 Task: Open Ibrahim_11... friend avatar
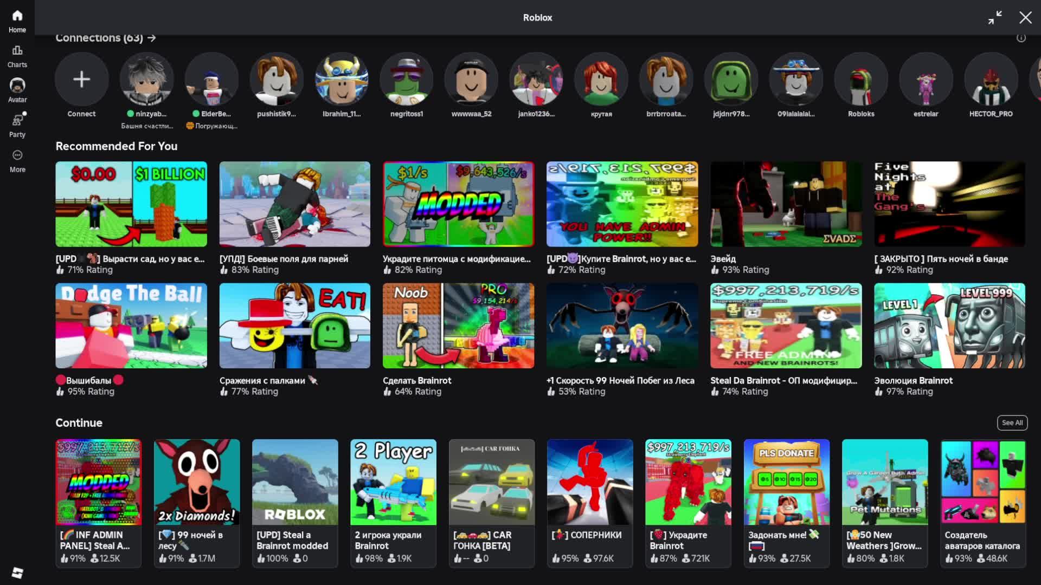tap(342, 79)
